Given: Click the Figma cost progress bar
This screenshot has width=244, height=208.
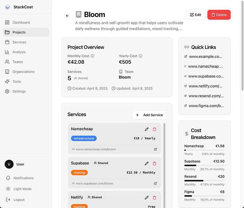Looking at the screenshot, I should (x=204, y=196).
